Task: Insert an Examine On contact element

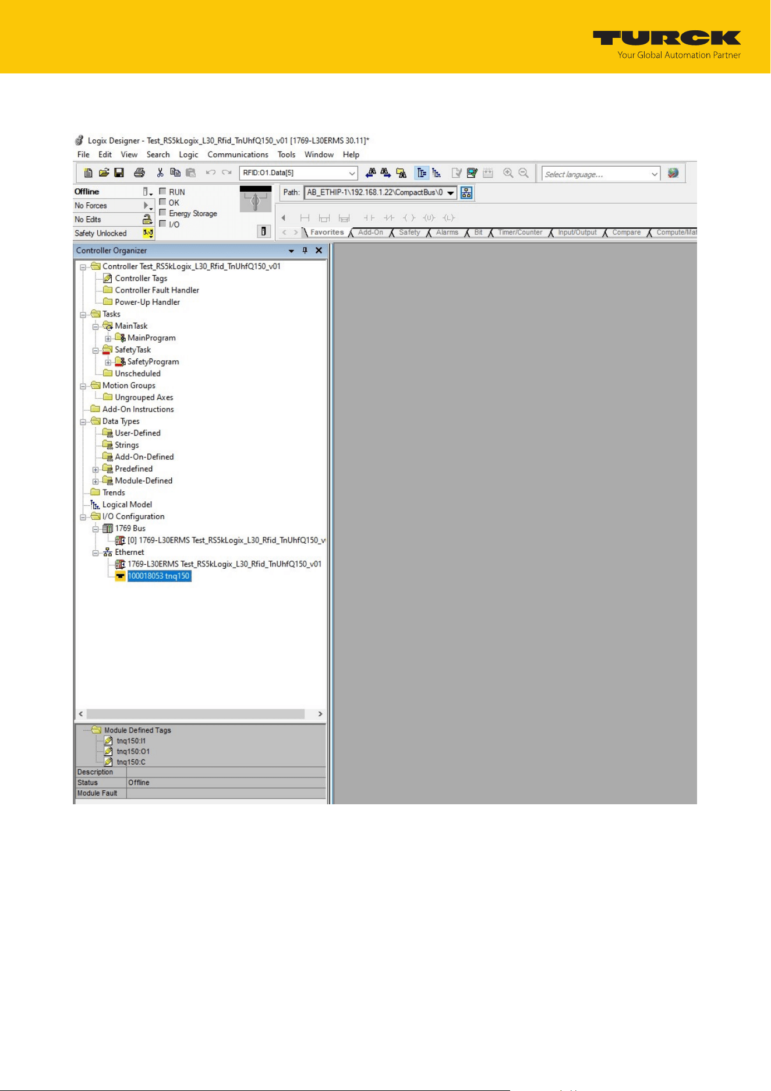Action: click(x=369, y=218)
